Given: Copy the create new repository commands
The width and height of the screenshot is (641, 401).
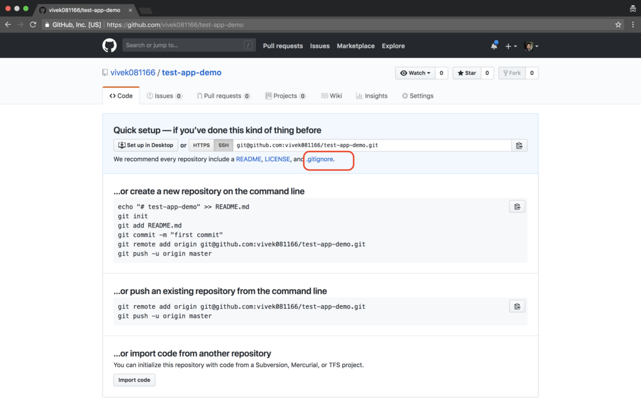Looking at the screenshot, I should (x=517, y=207).
